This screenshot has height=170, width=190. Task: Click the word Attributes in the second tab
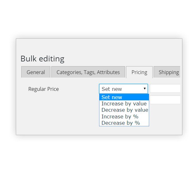[108, 72]
